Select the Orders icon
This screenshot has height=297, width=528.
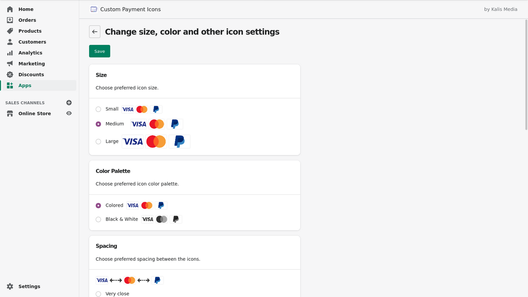coord(9,20)
